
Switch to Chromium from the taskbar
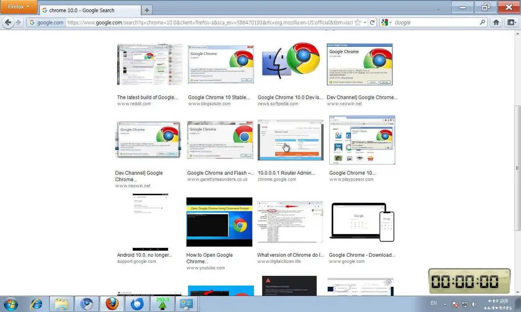pyautogui.click(x=87, y=304)
